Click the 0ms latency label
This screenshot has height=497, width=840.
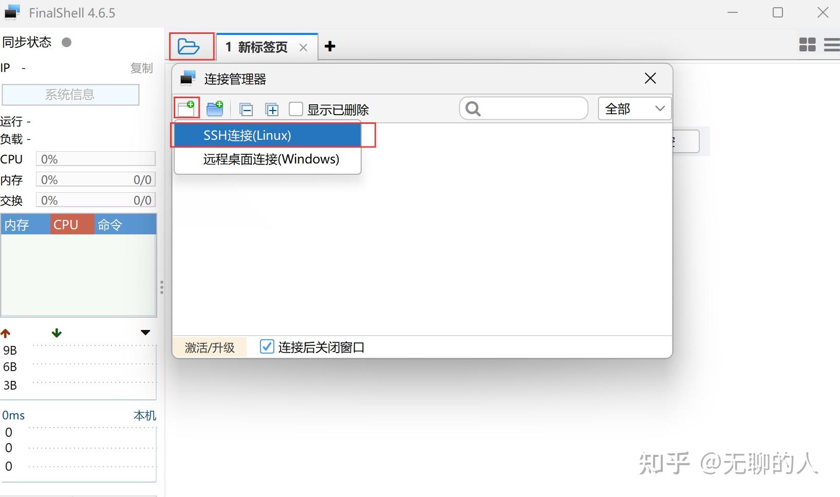13,415
